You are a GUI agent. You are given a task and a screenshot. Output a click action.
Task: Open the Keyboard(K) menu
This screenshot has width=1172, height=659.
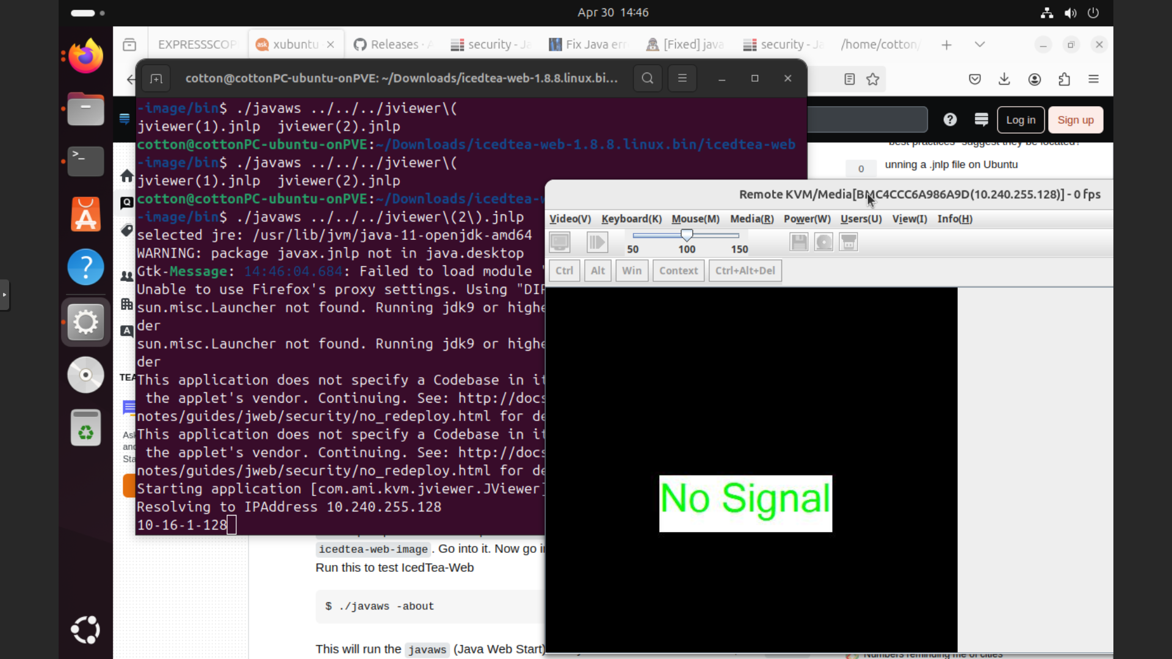click(631, 219)
